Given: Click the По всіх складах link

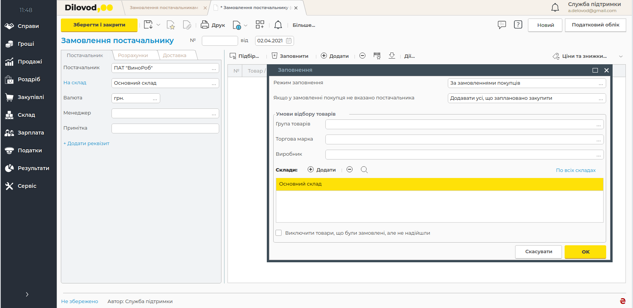Looking at the screenshot, I should click(x=575, y=170).
